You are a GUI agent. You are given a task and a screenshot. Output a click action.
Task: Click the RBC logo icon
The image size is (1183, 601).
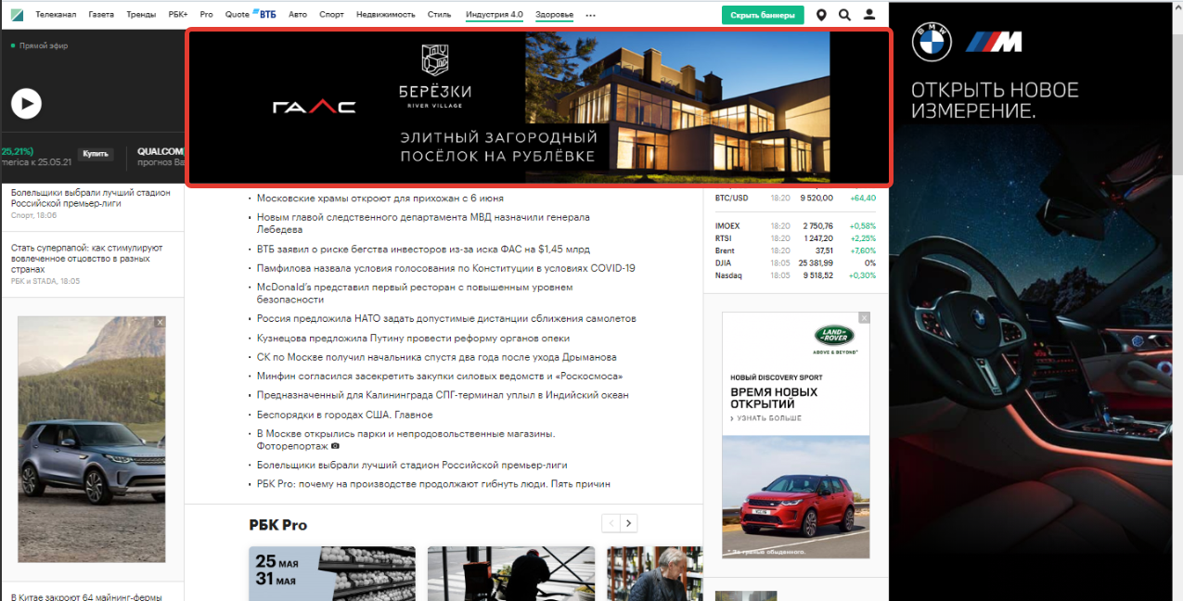pos(18,15)
